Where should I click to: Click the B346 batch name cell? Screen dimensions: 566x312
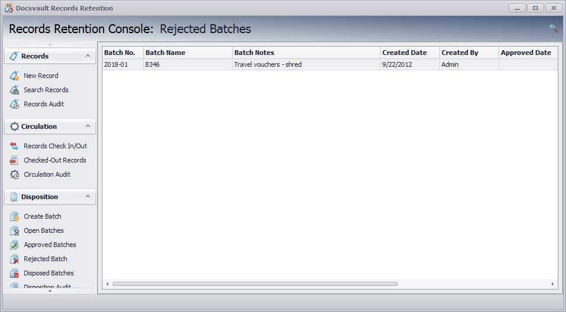pyautogui.click(x=188, y=64)
